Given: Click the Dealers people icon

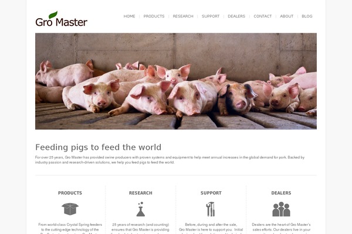Looking at the screenshot, I should pyautogui.click(x=281, y=209).
